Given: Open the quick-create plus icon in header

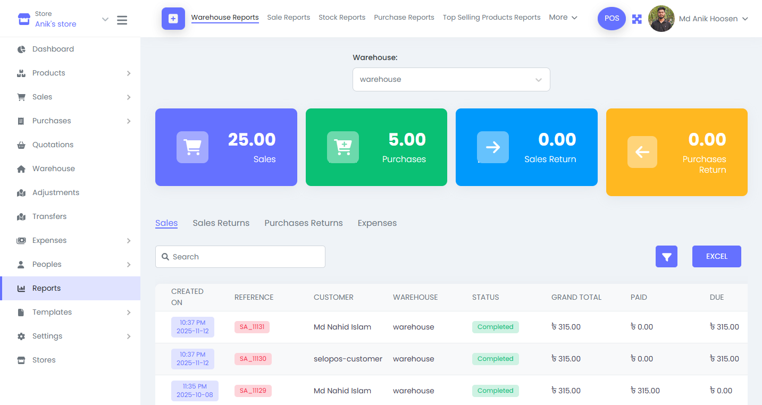Looking at the screenshot, I should click(173, 18).
